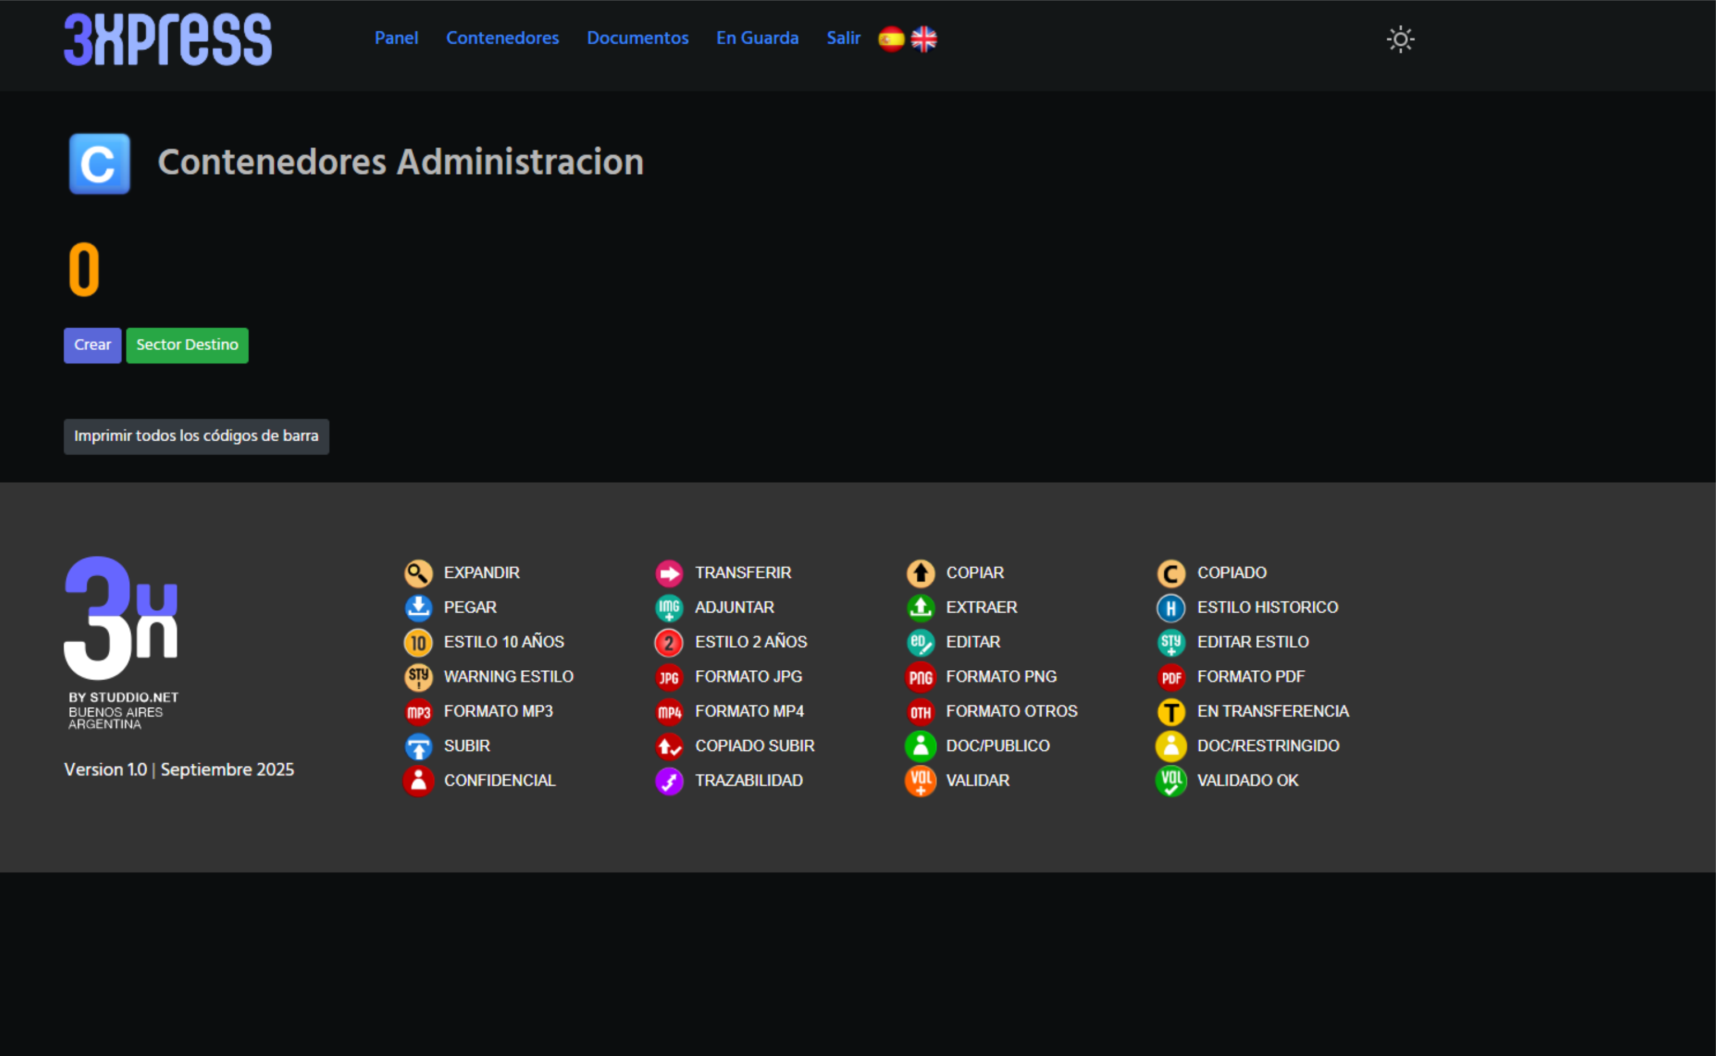Click the CONFIDENCIAL red person icon

(x=418, y=781)
